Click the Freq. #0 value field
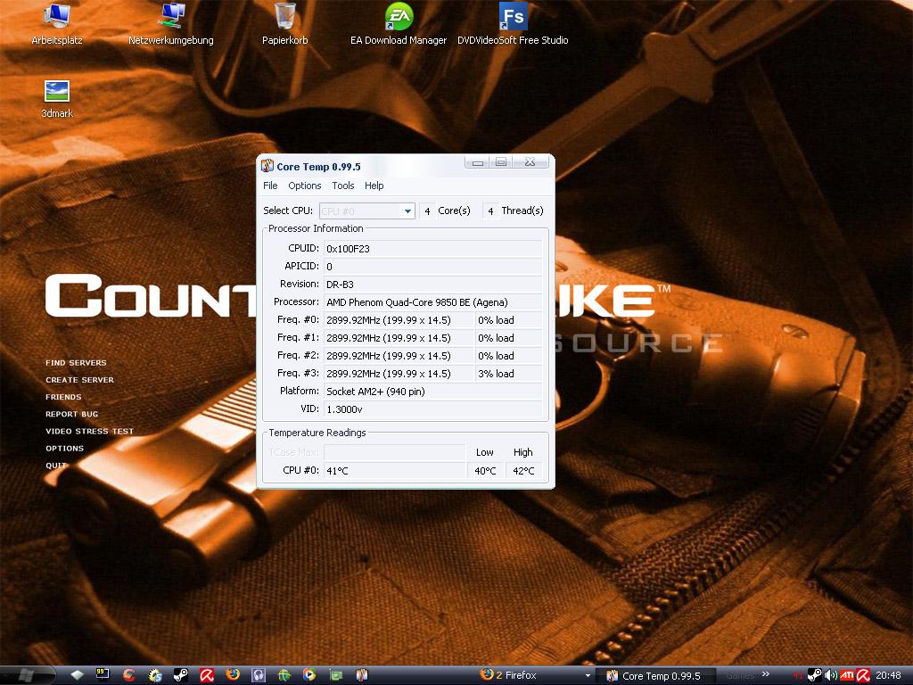The image size is (913, 685). point(399,320)
